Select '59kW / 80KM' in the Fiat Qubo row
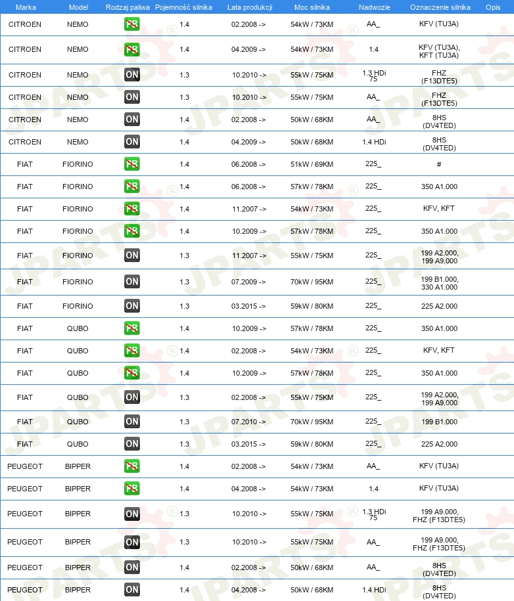This screenshot has height=601, width=514. click(312, 444)
